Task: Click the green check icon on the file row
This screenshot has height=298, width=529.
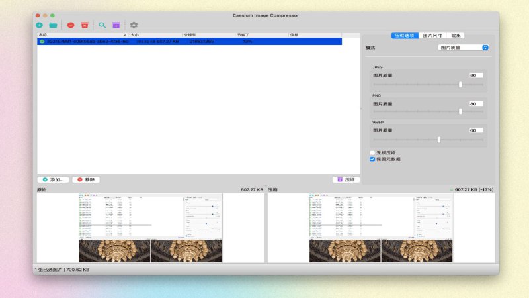Action: point(42,42)
